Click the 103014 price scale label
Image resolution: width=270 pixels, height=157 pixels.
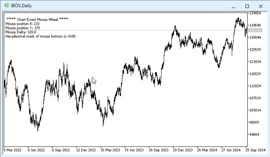tap(255, 110)
